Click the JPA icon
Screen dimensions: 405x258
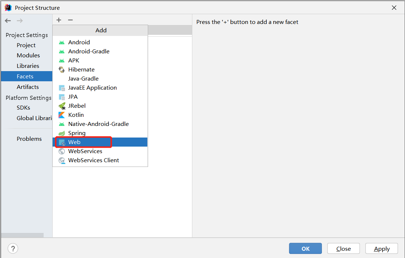click(x=62, y=97)
